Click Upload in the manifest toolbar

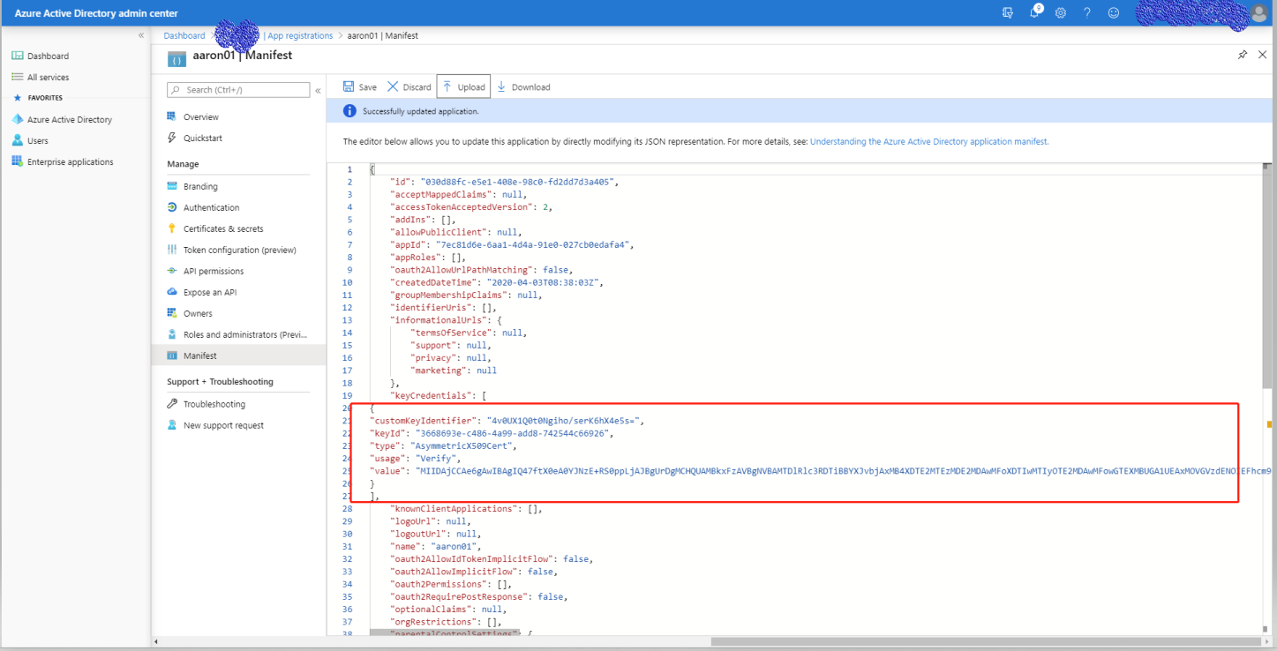coord(463,86)
